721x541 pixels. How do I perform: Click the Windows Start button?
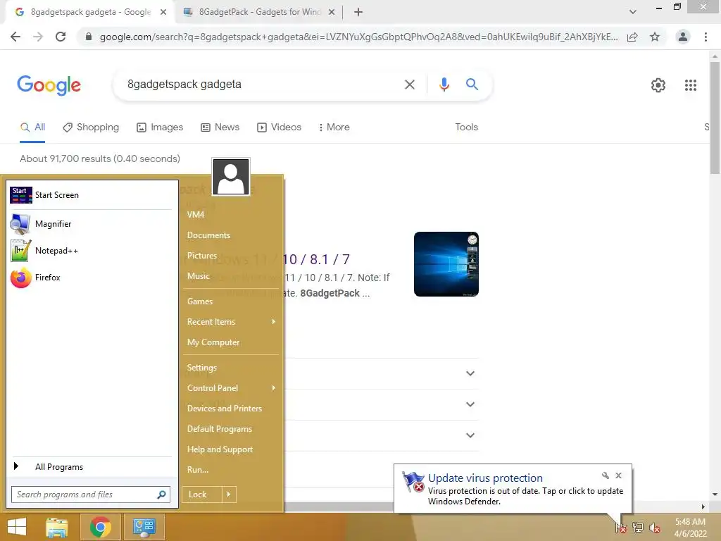tap(17, 527)
